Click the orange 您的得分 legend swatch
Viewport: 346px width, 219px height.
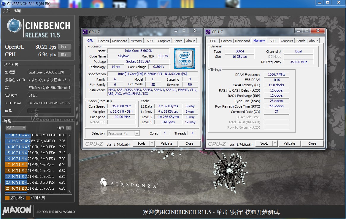(7, 198)
